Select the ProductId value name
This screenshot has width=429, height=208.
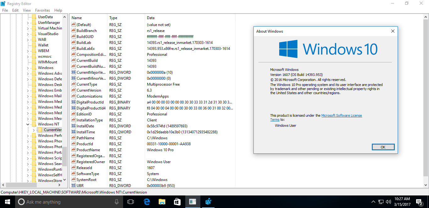click(85, 144)
